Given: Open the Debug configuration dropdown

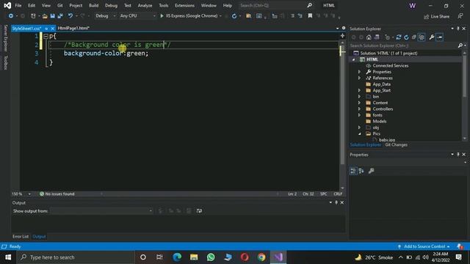Looking at the screenshot, I should (105, 16).
